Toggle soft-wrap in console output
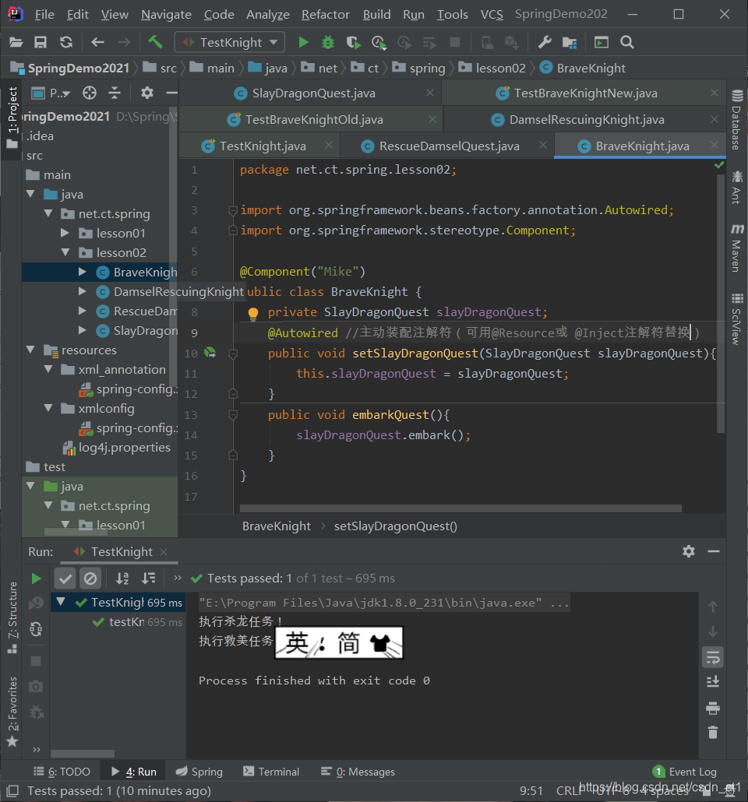The height and width of the screenshot is (802, 748). click(x=713, y=657)
